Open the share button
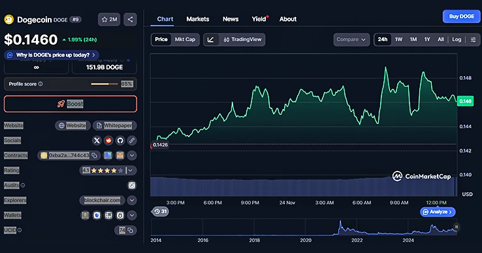This screenshot has width=482, height=253. coord(131,20)
